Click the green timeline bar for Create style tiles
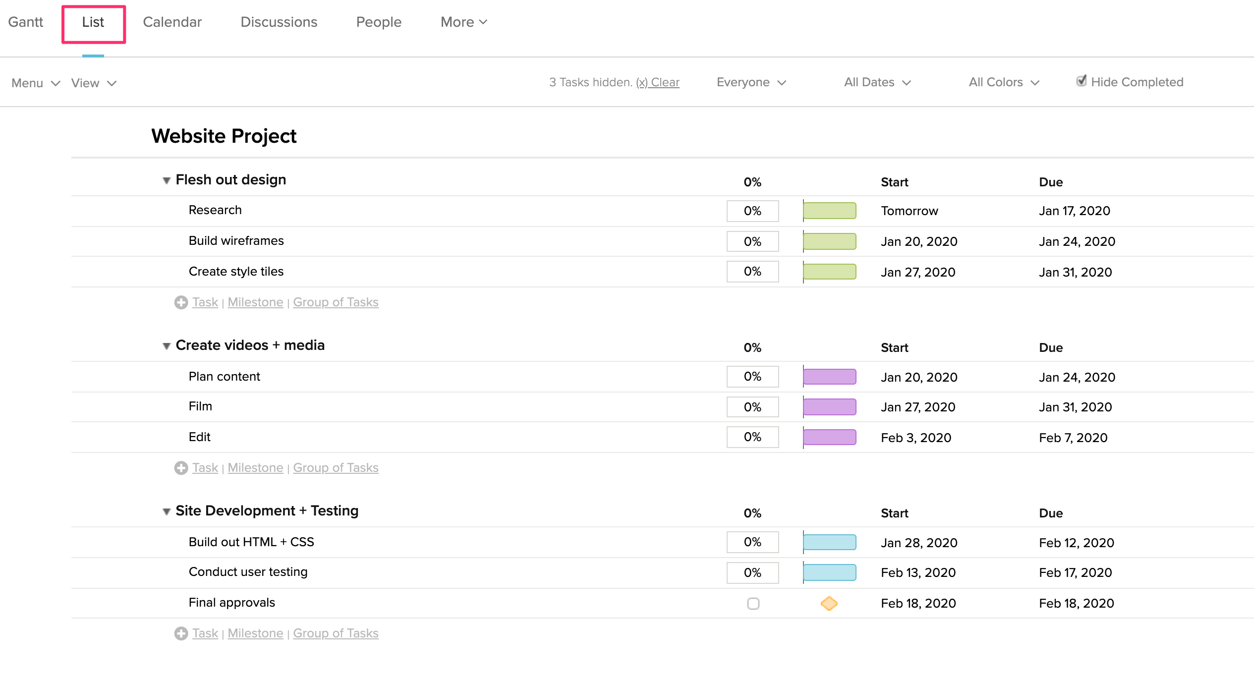Screen dimensions: 1254x680 tap(829, 272)
